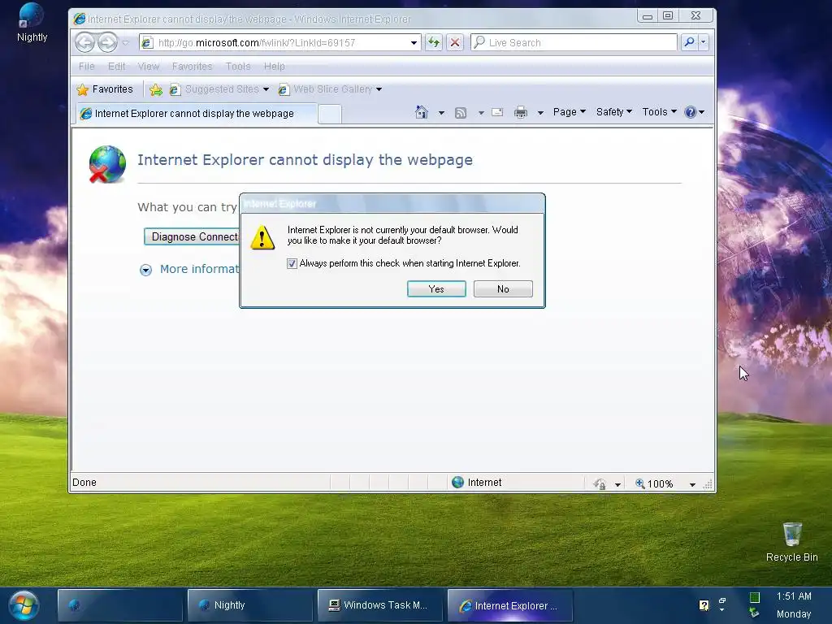Screen dimensions: 832x624
Task: Open the Page command menu
Action: pyautogui.click(x=570, y=112)
